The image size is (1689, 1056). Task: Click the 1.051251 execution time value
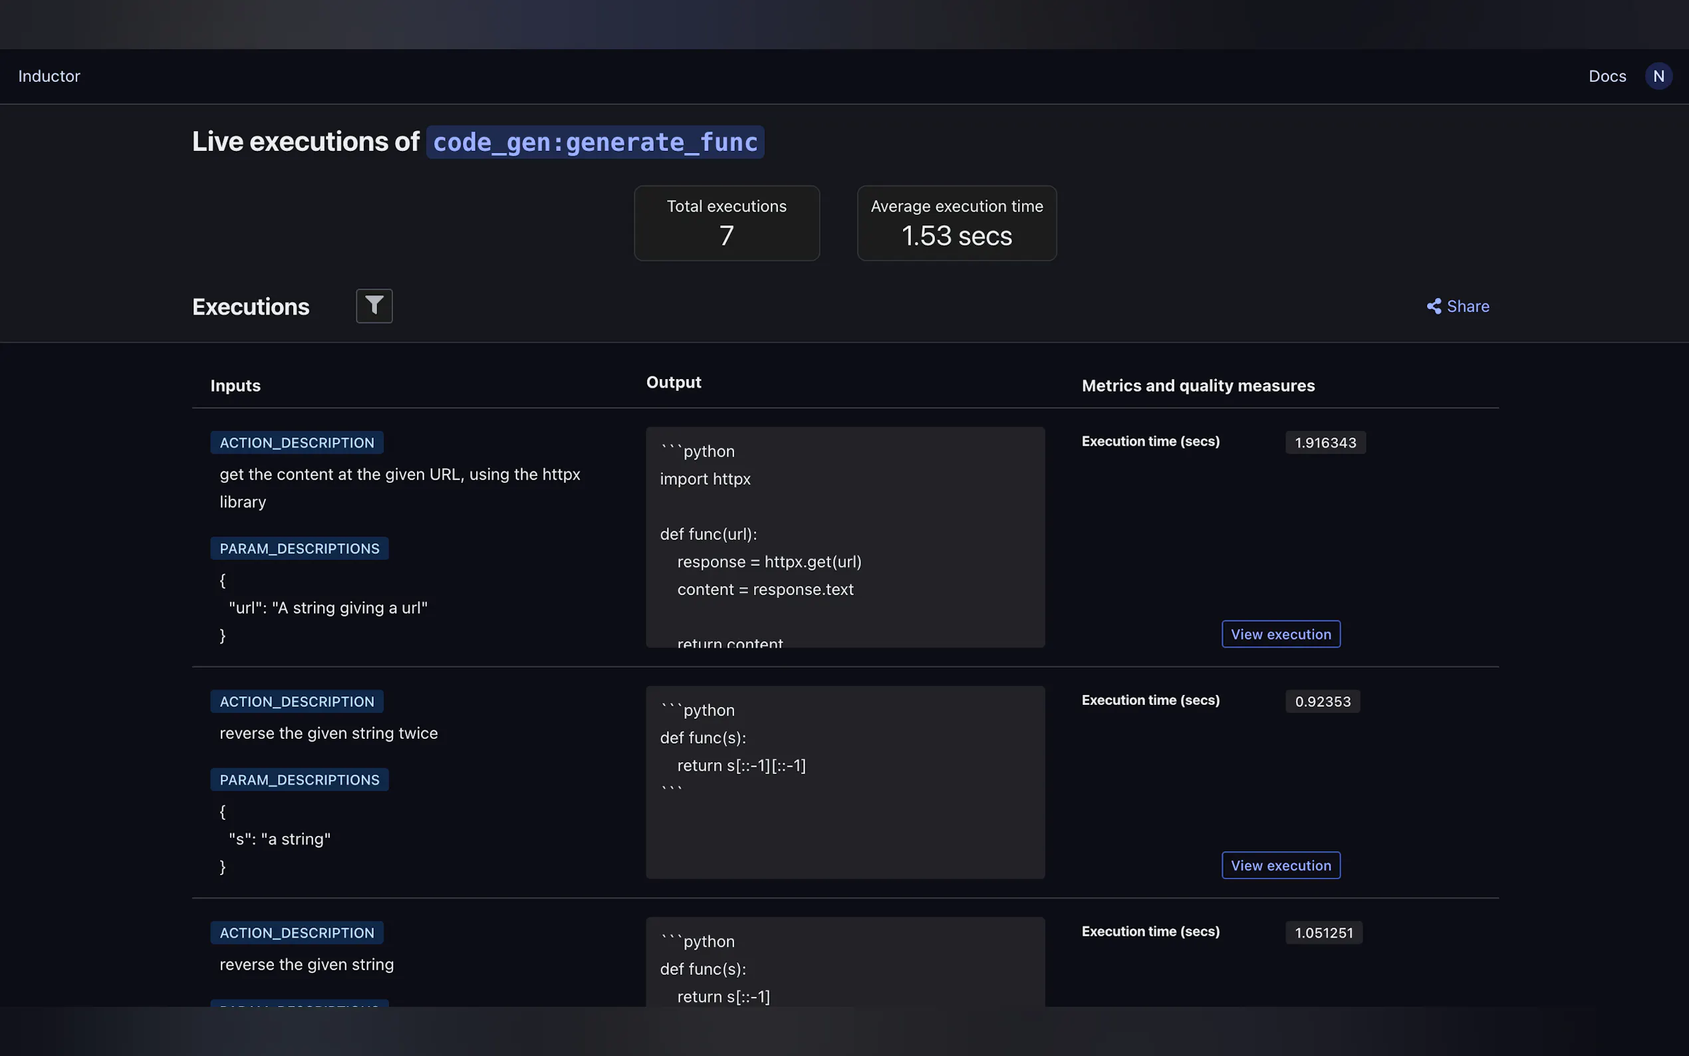coord(1323,932)
